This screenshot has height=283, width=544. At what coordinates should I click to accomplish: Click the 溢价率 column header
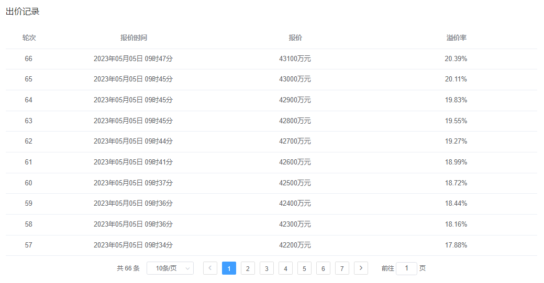click(456, 38)
